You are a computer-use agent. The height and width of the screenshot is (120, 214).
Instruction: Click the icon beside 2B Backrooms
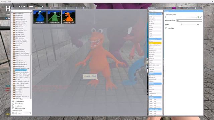click(x=14, y=27)
